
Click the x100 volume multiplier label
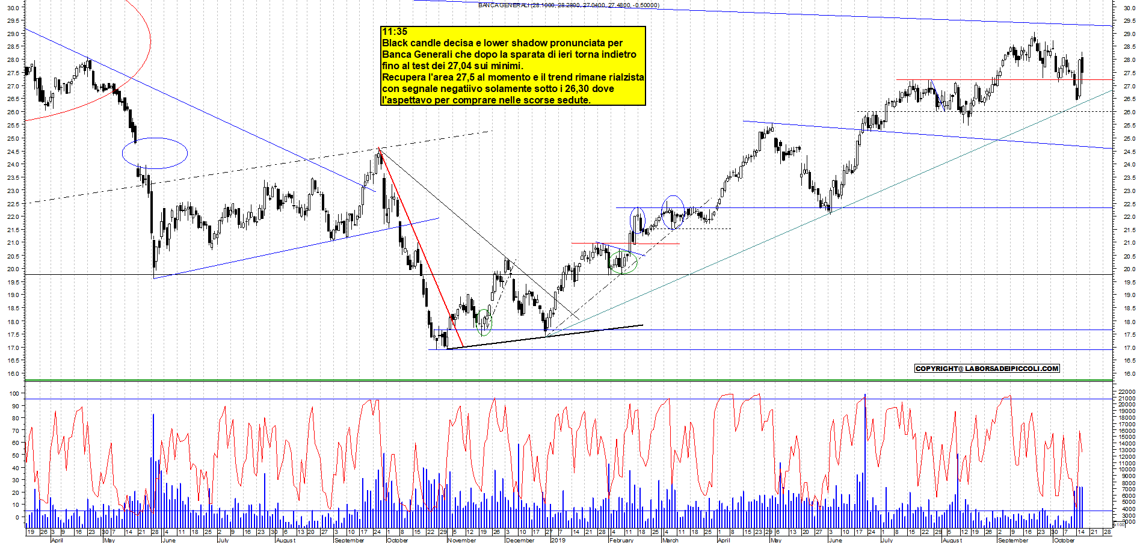[x=1119, y=525]
